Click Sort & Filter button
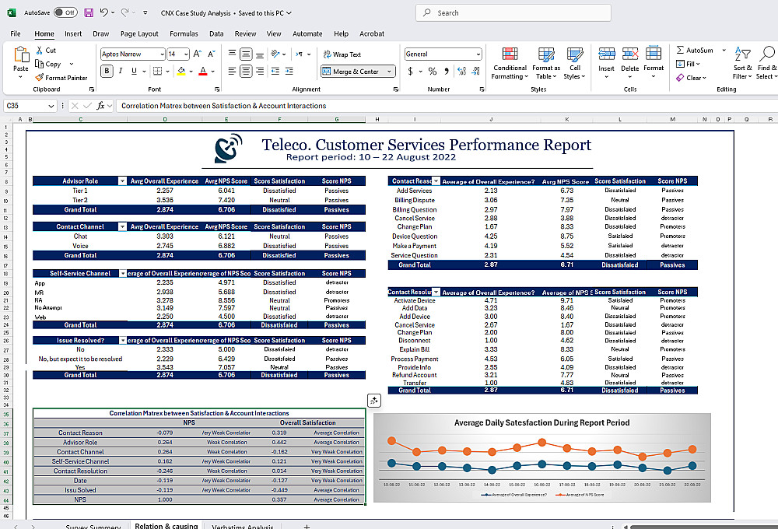The height and width of the screenshot is (529, 778). pos(743,63)
